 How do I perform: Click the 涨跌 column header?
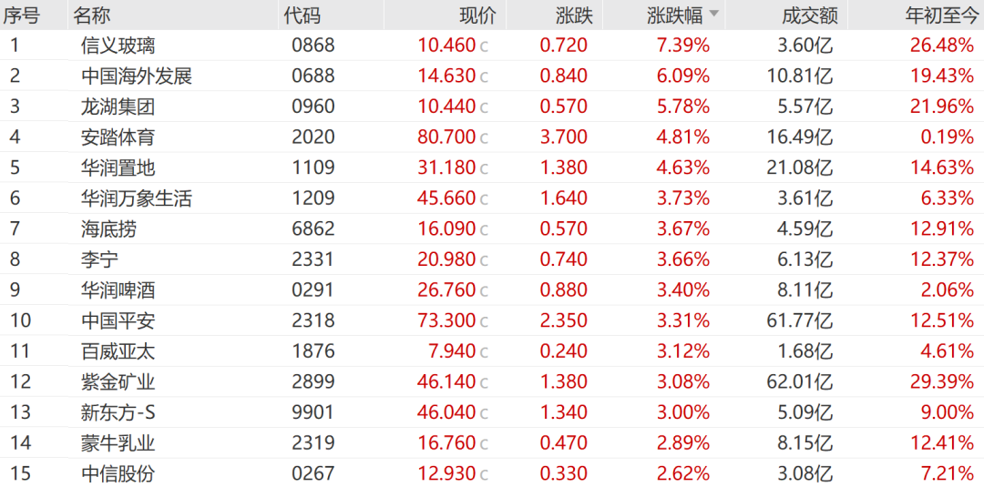[x=574, y=15]
